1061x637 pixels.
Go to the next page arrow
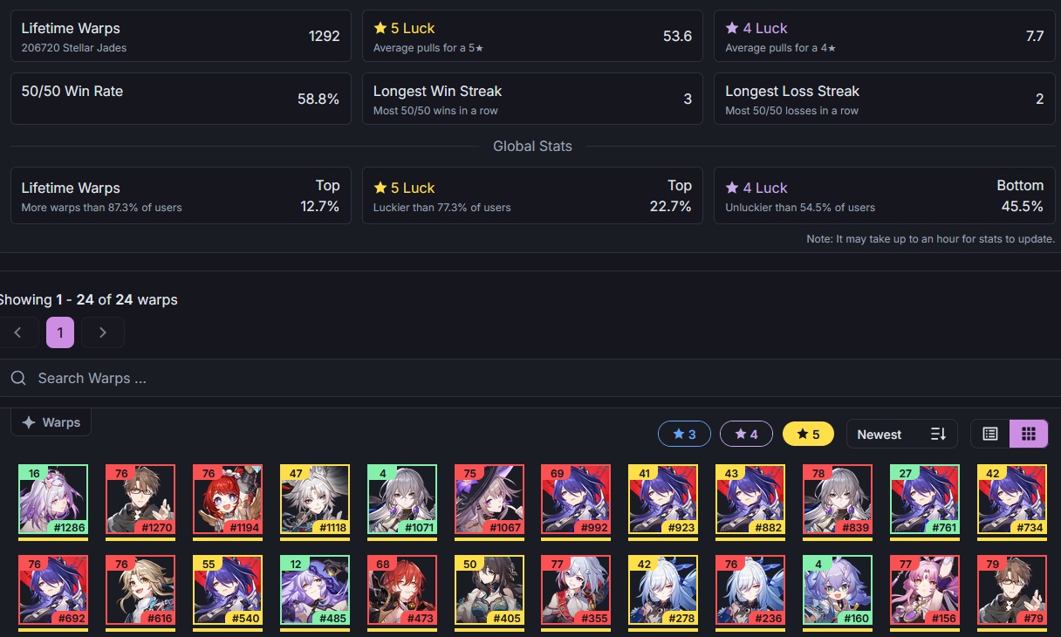(103, 332)
